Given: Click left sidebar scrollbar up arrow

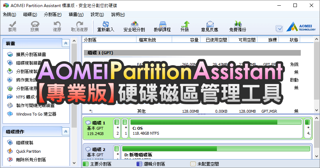Looking at the screenshot, I should point(74,41).
